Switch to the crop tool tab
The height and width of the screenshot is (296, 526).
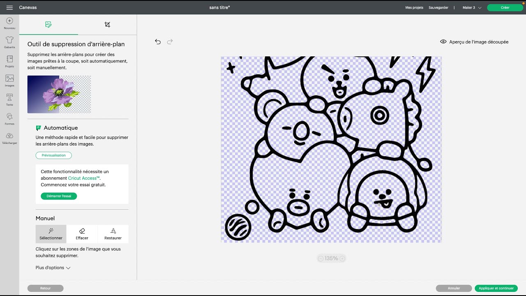(x=107, y=25)
